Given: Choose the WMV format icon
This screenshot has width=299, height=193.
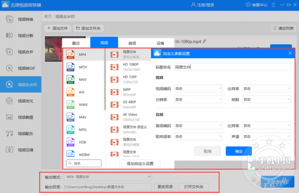Looking at the screenshot, I should [70, 105].
